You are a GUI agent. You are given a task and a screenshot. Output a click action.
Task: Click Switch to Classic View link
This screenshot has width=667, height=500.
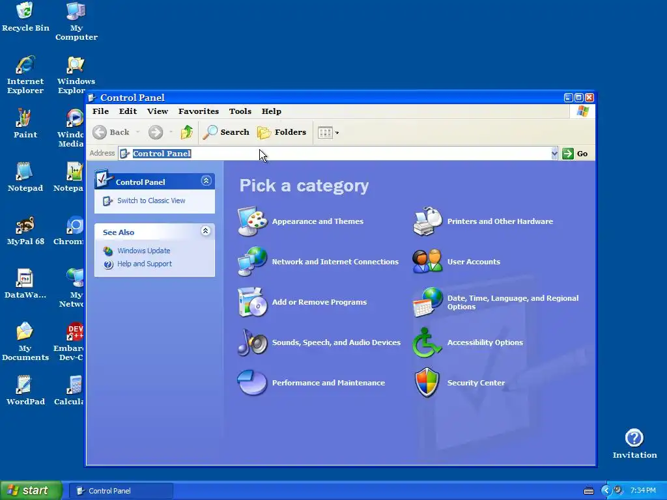pos(151,201)
